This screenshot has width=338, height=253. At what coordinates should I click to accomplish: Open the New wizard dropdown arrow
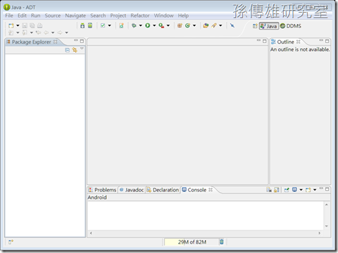[17, 25]
